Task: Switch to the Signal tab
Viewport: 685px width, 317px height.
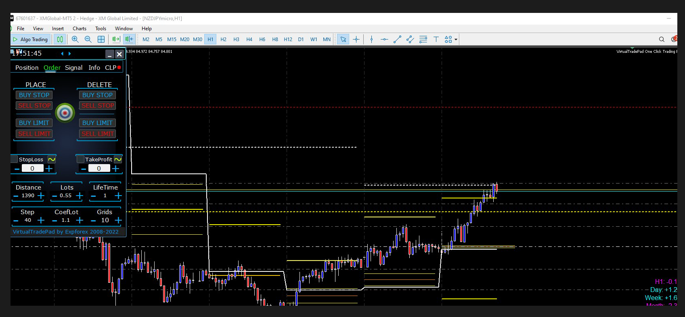Action: [x=74, y=68]
